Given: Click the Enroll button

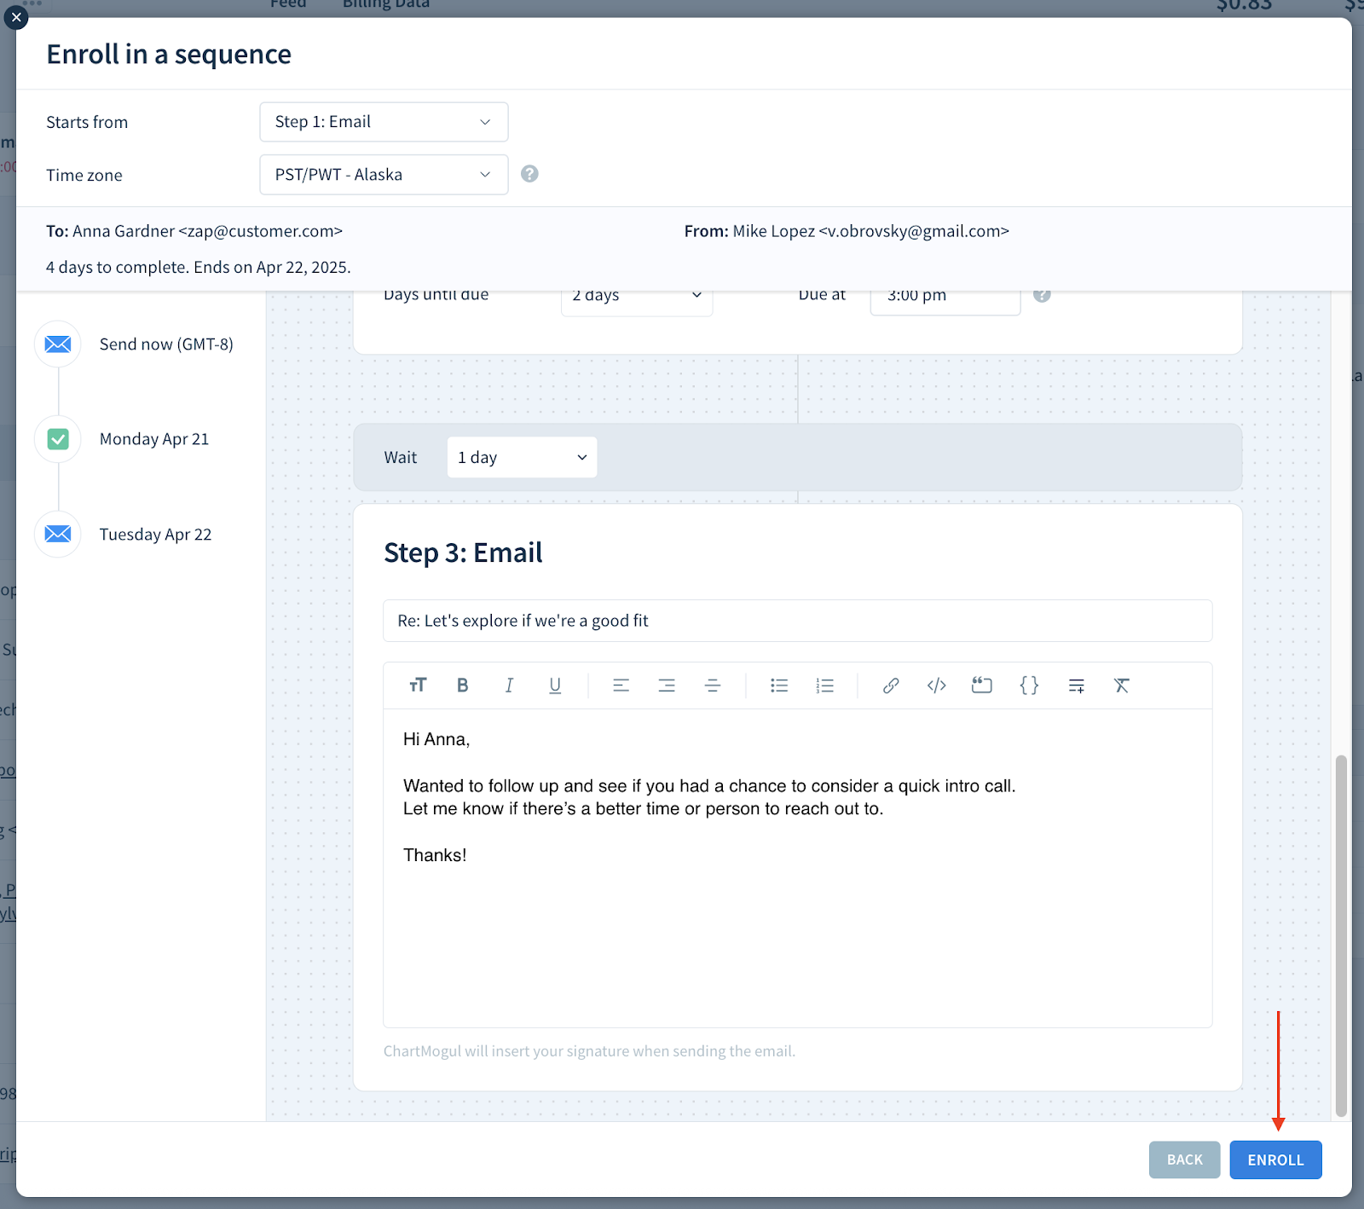Looking at the screenshot, I should click(x=1275, y=1160).
